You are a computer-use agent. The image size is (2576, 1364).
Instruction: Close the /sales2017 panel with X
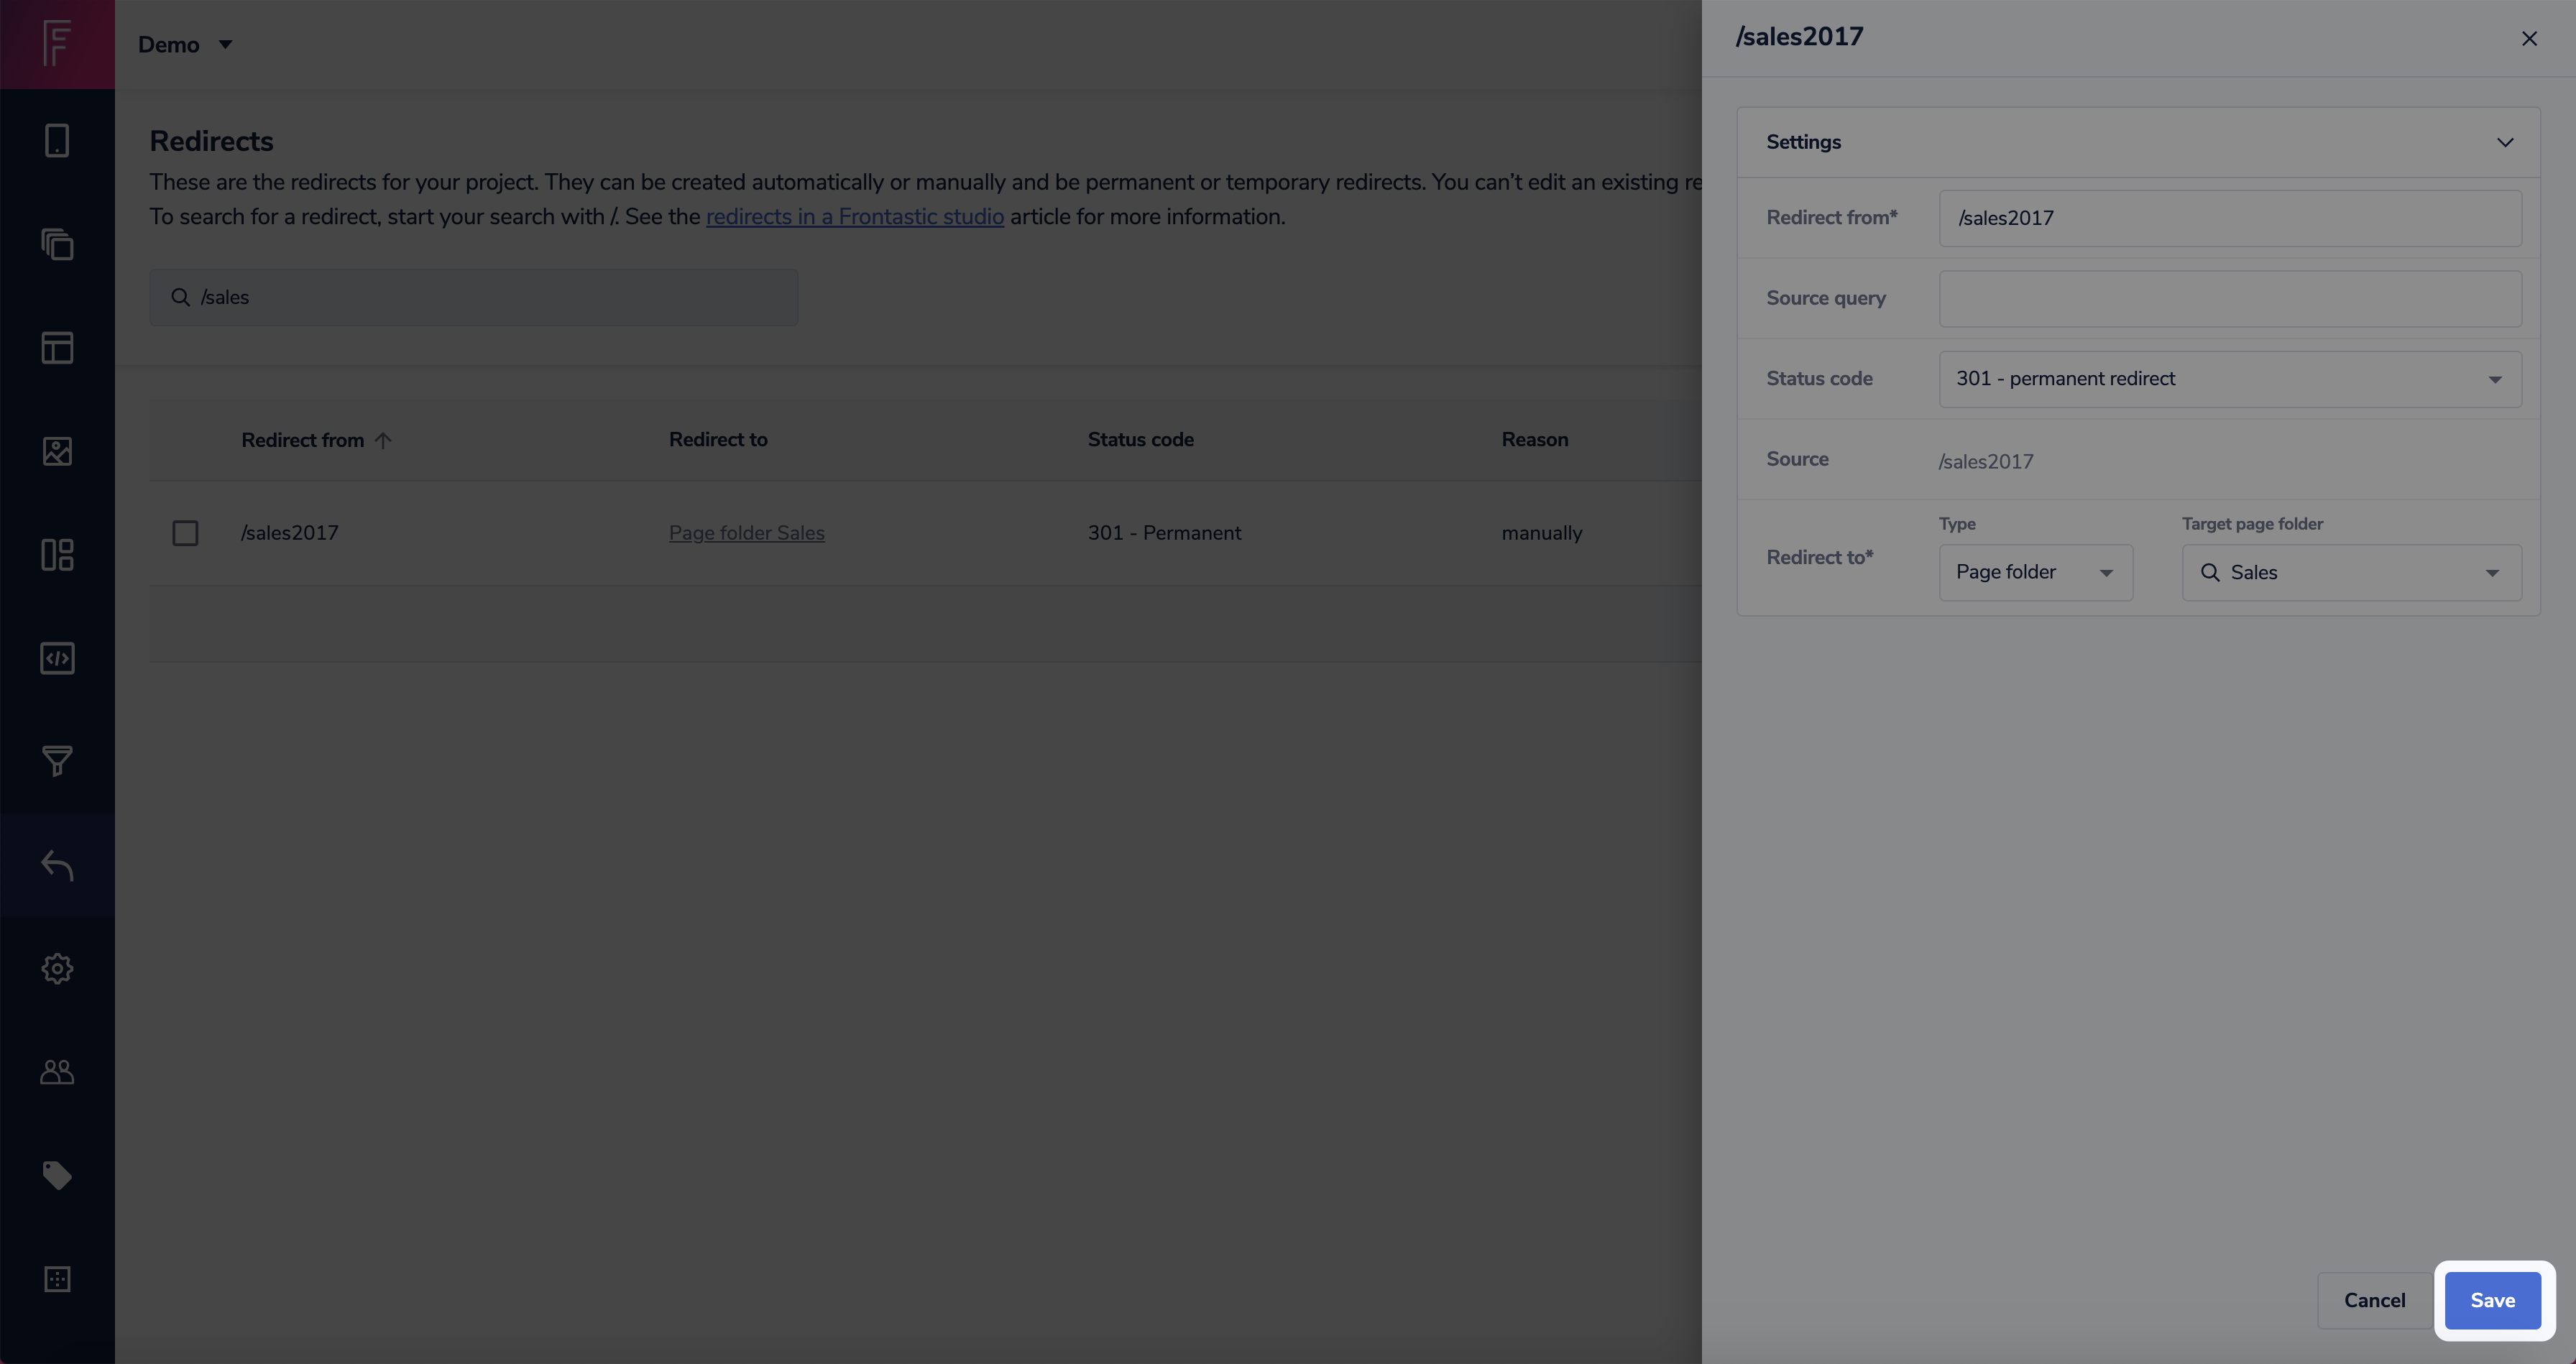tap(2529, 38)
